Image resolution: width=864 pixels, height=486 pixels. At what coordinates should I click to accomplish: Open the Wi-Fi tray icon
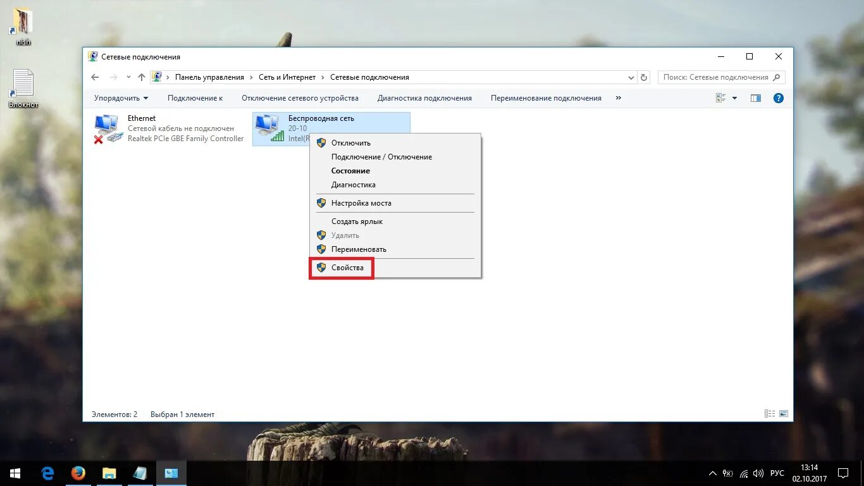(x=744, y=473)
